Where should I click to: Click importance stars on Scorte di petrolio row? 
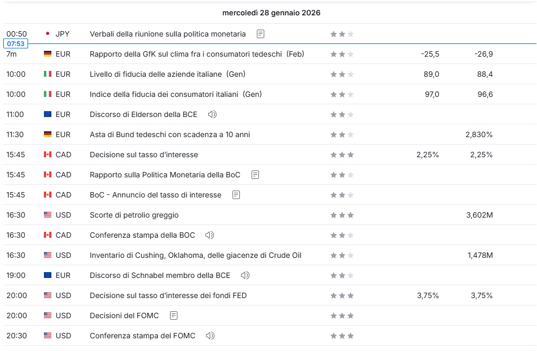(342, 215)
